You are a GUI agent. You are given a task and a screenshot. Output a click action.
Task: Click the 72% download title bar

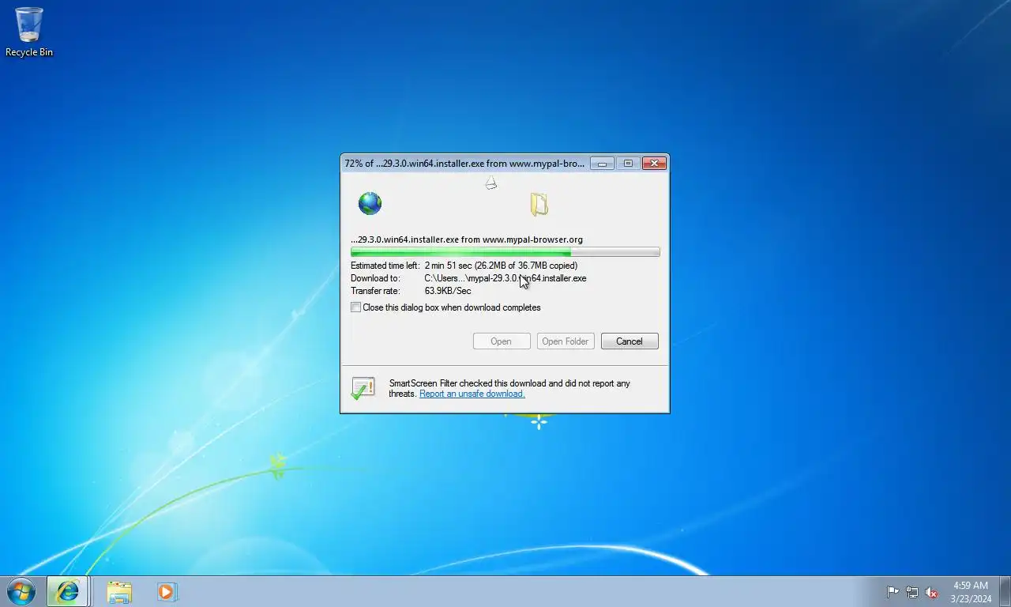click(x=464, y=164)
